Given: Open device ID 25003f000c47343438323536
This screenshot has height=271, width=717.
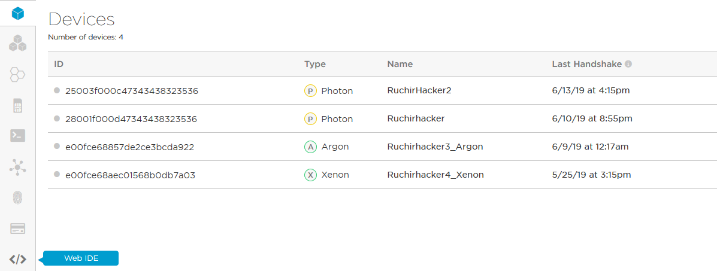Looking at the screenshot, I should 132,91.
